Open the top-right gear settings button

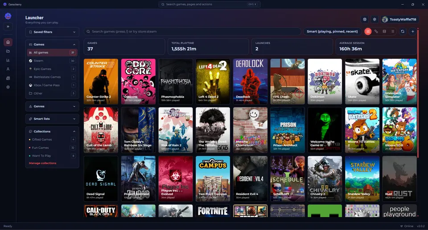coord(374,19)
